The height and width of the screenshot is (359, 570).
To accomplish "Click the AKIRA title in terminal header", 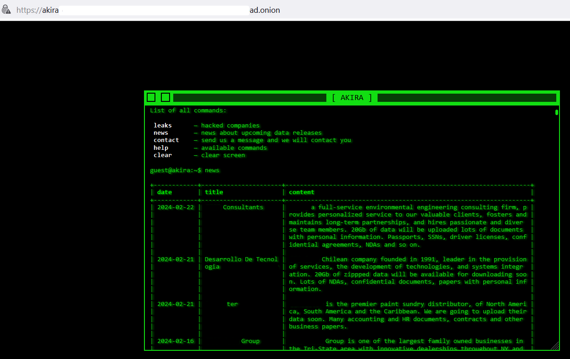I will click(352, 98).
